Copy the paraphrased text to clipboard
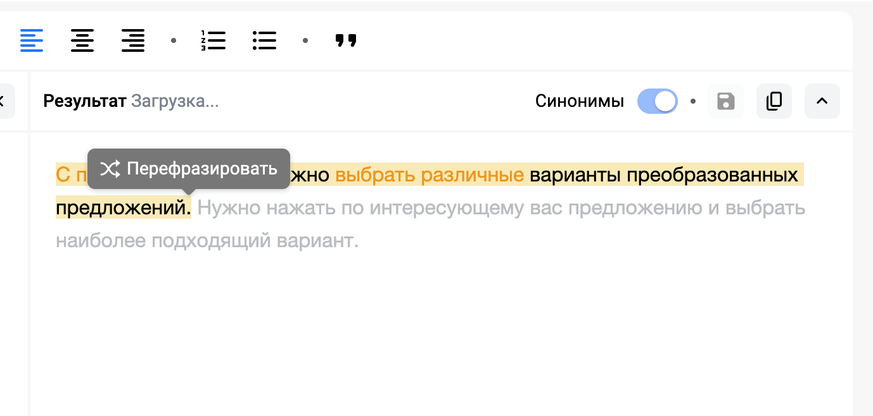Image resolution: width=873 pixels, height=416 pixels. [x=774, y=101]
